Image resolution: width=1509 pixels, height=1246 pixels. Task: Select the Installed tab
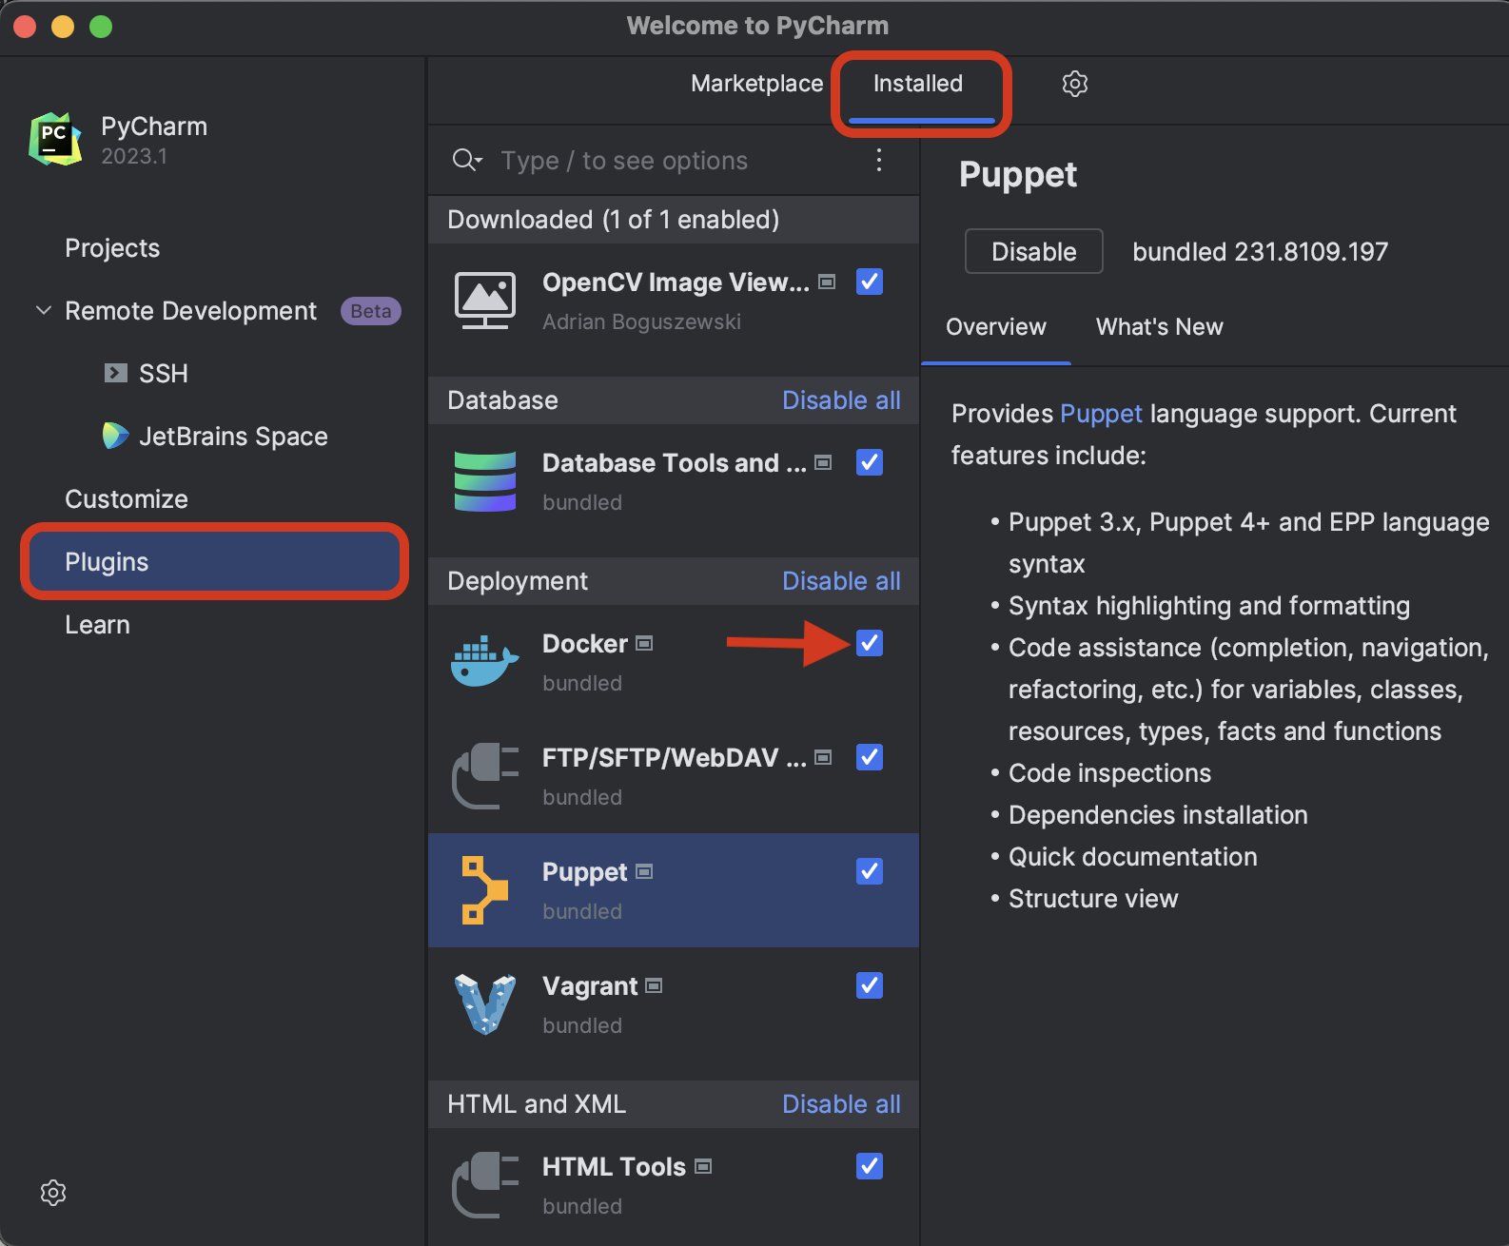tap(918, 84)
